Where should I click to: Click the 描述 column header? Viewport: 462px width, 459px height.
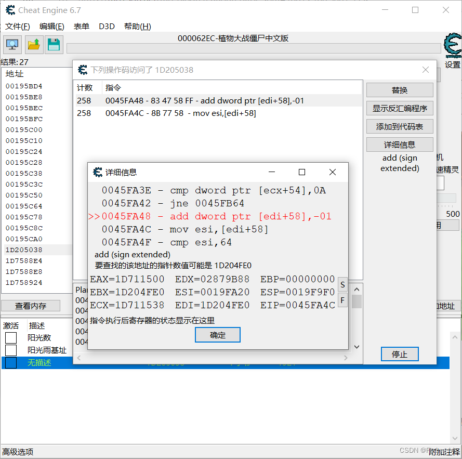click(x=37, y=326)
